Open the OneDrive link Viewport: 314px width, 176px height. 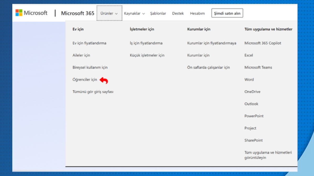[x=252, y=92]
